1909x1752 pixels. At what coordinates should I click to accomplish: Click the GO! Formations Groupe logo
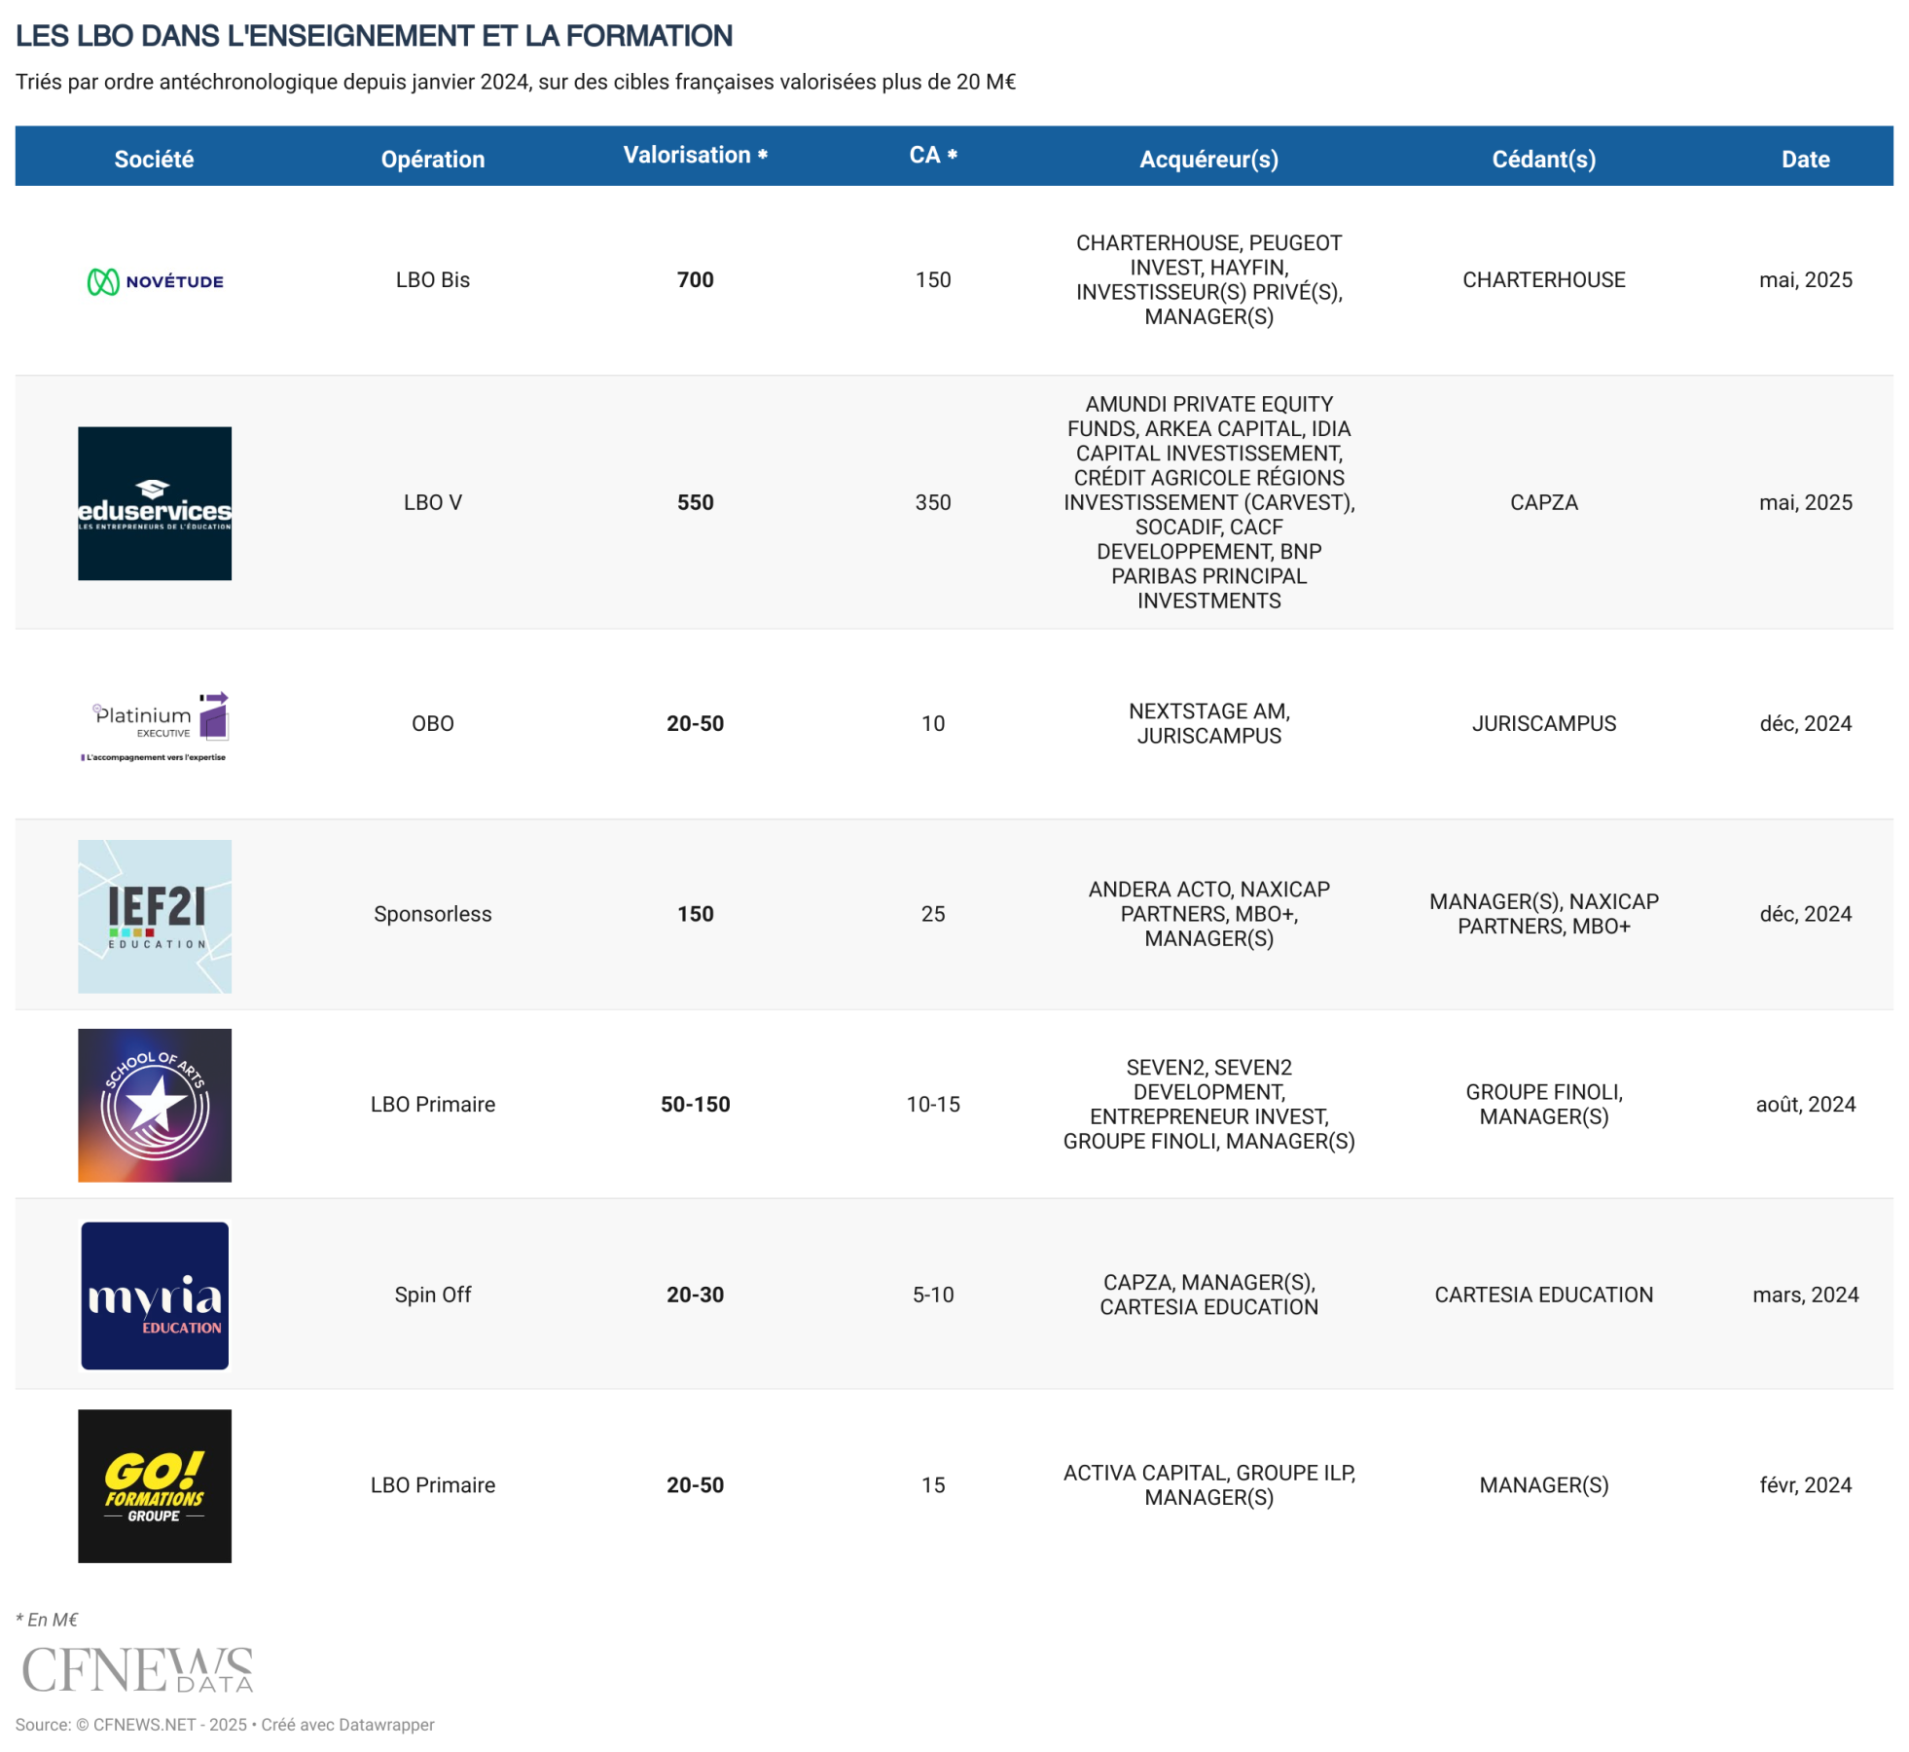(155, 1485)
